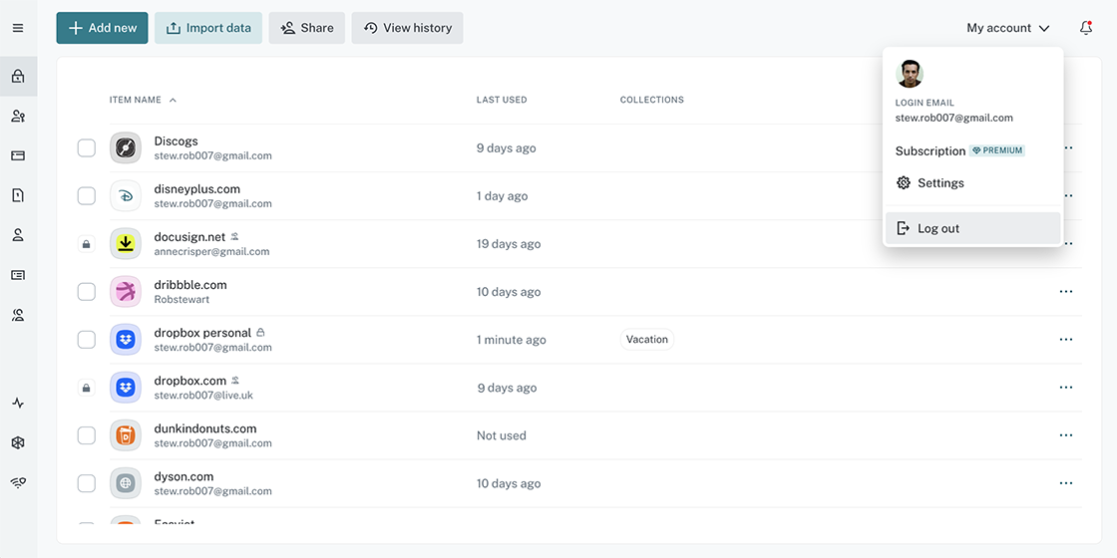Click the shared icon next to docusign.net
The height and width of the screenshot is (558, 1117).
tap(235, 237)
